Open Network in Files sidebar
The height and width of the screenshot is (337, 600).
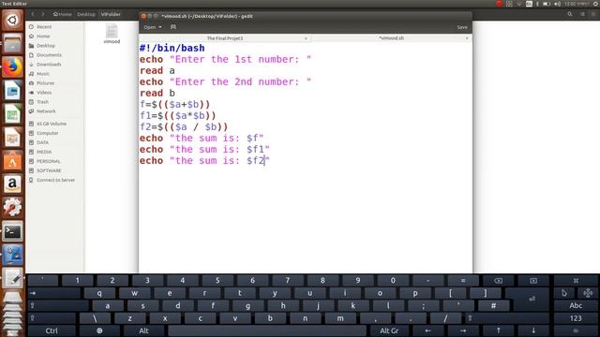(x=46, y=111)
